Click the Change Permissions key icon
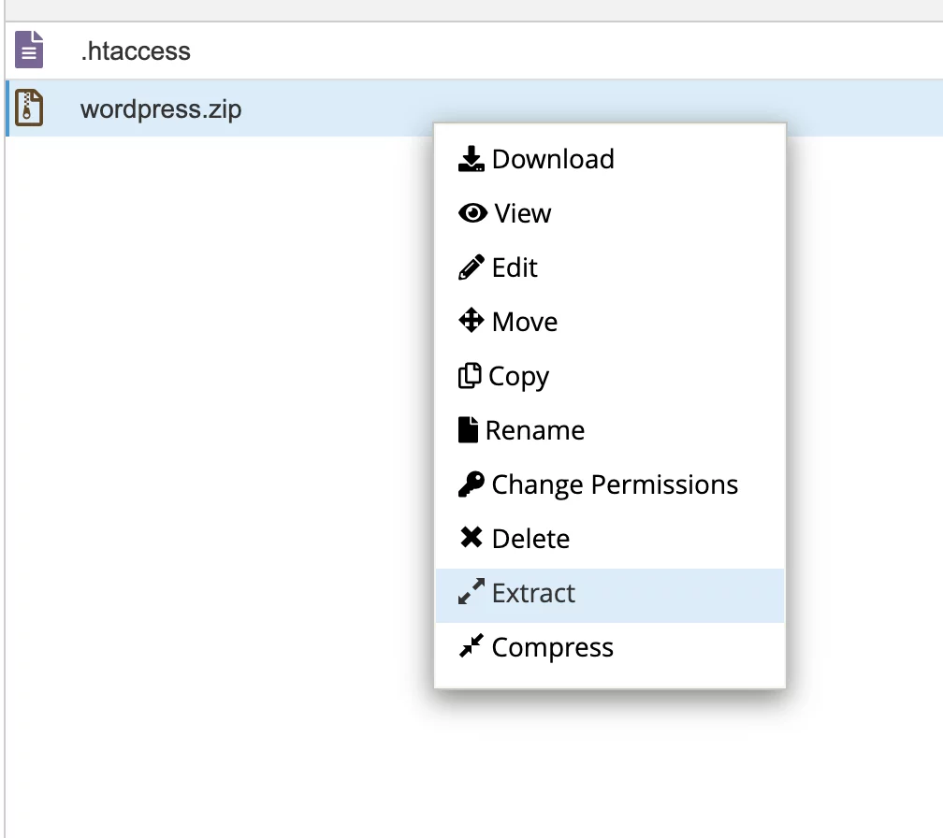The image size is (943, 838). click(x=471, y=484)
